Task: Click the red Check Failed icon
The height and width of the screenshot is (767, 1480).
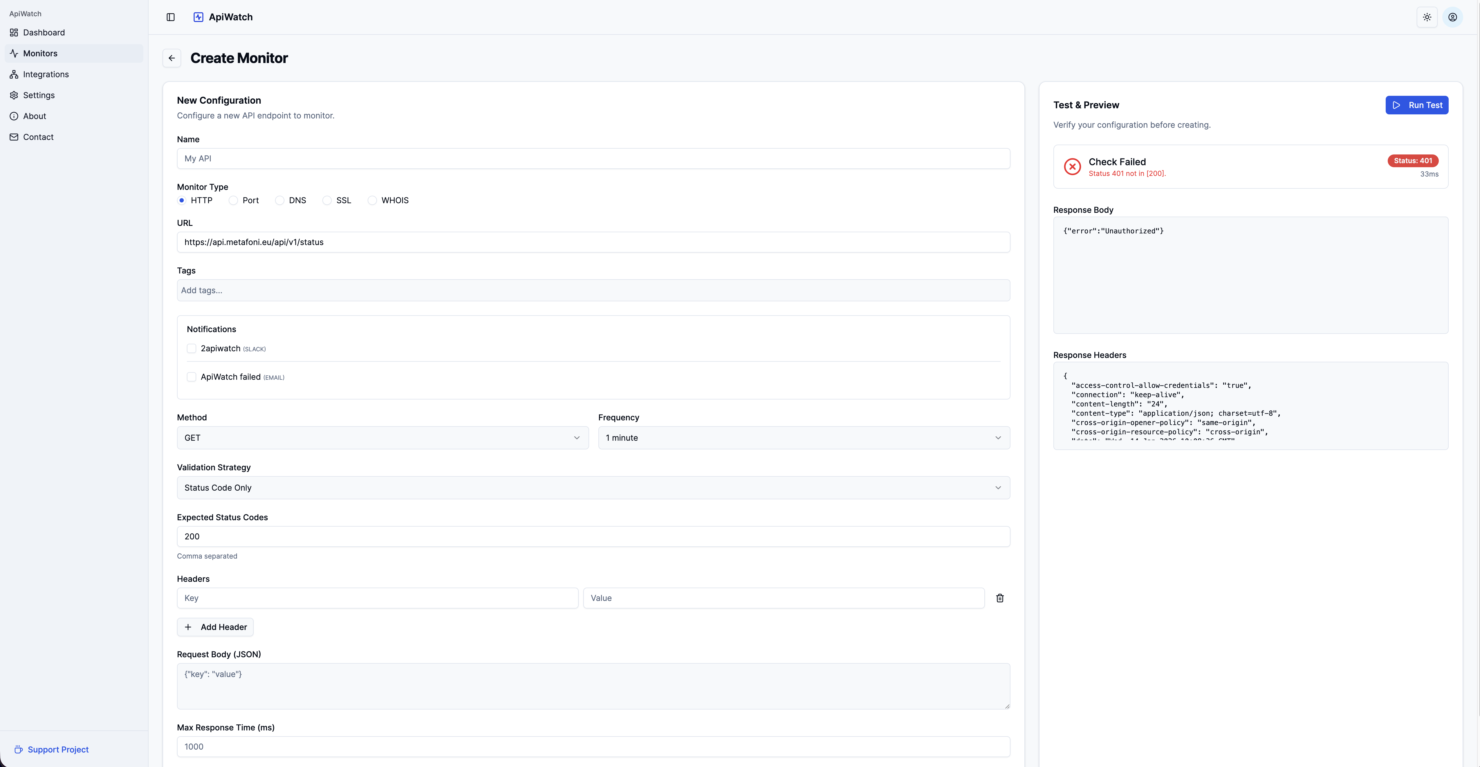Action: point(1072,167)
